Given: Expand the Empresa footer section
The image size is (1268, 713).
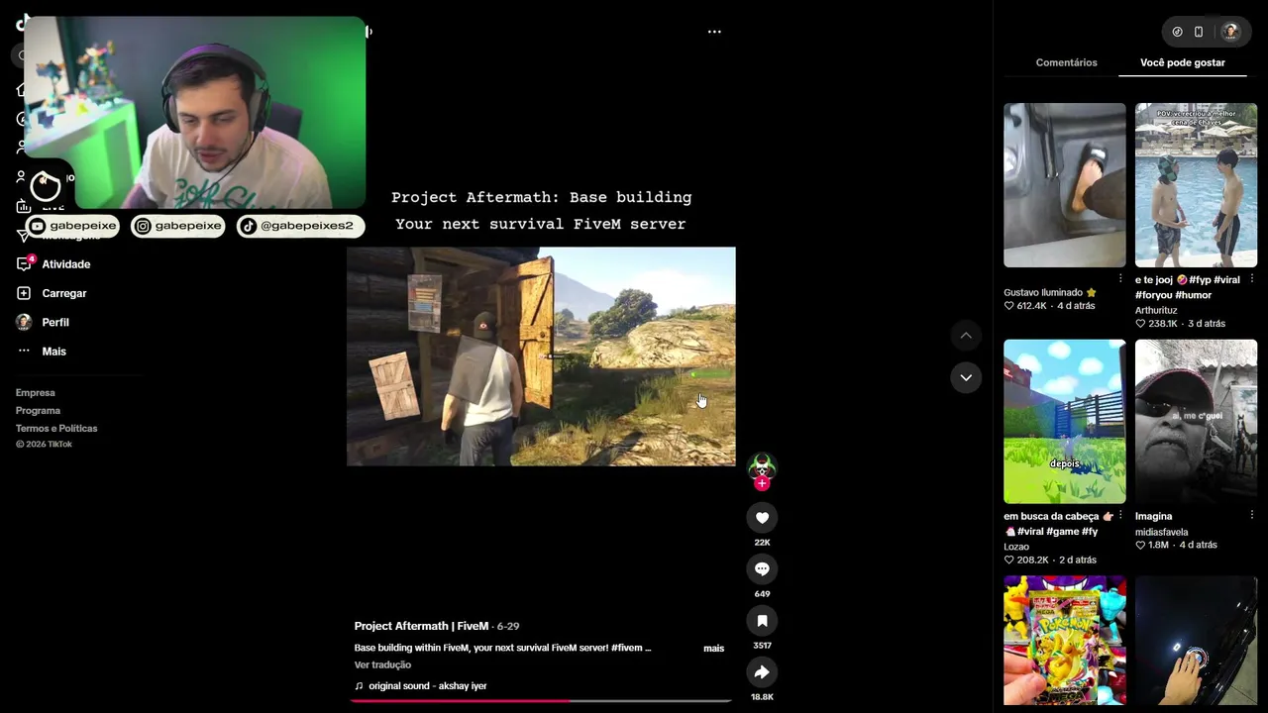Looking at the screenshot, I should tap(36, 393).
